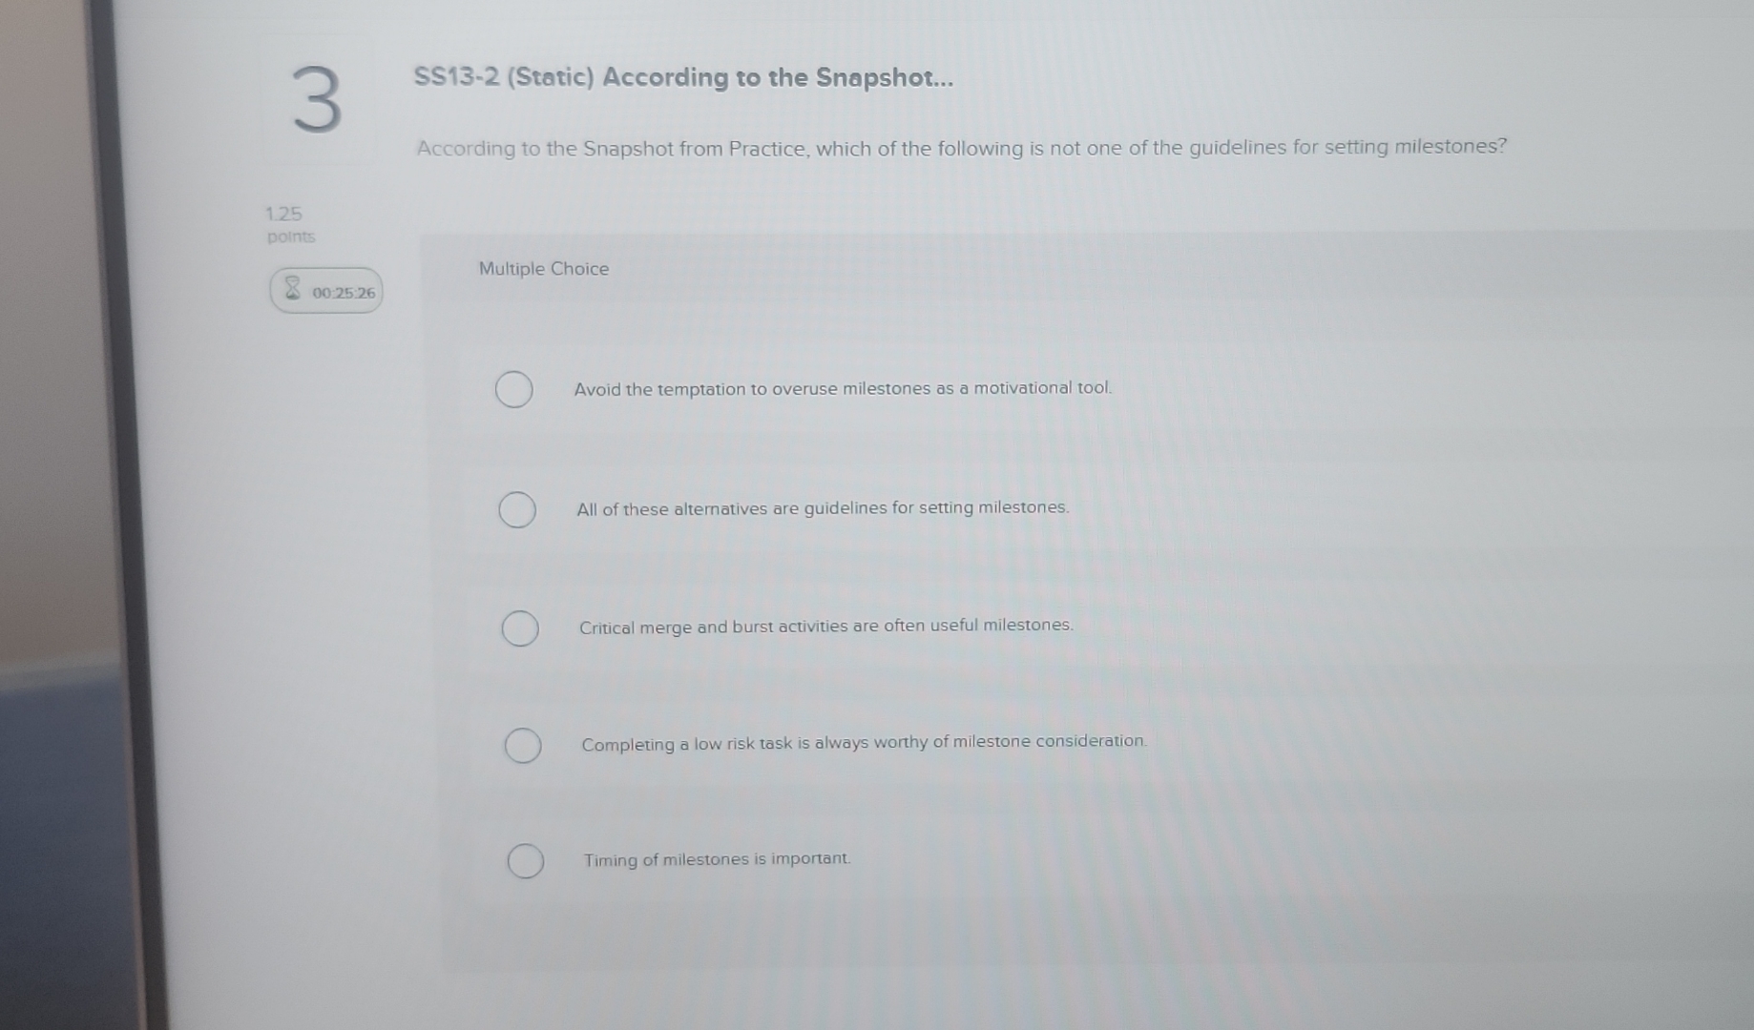Image resolution: width=1754 pixels, height=1030 pixels.
Task: Choose 'All of these alternatives' radio button
Action: [516, 509]
